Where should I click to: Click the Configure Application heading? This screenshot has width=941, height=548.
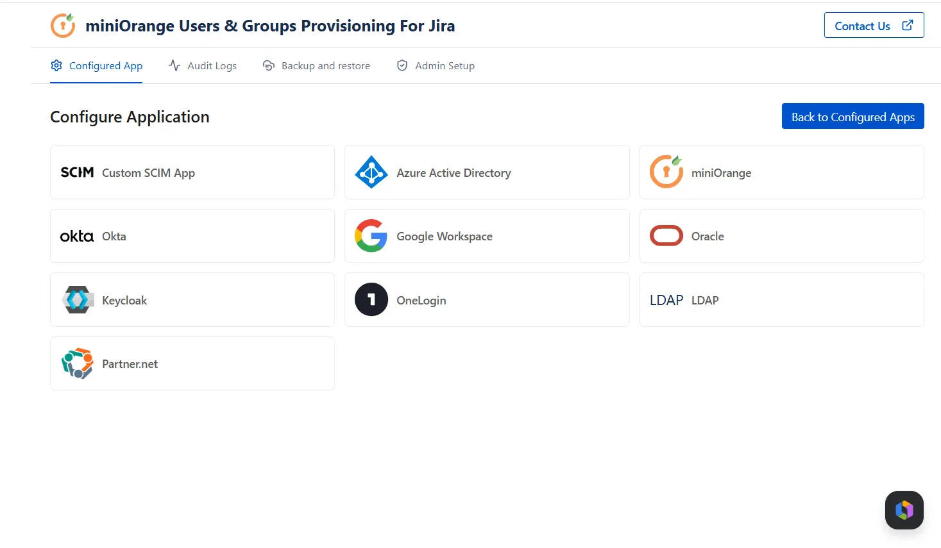(x=130, y=117)
